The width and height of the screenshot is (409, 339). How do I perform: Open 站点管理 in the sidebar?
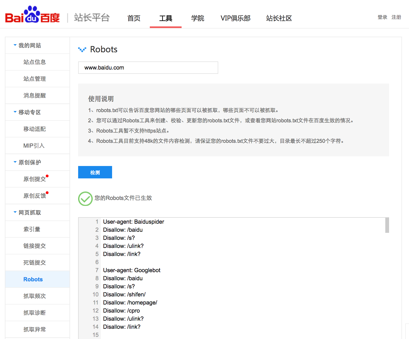click(x=37, y=79)
